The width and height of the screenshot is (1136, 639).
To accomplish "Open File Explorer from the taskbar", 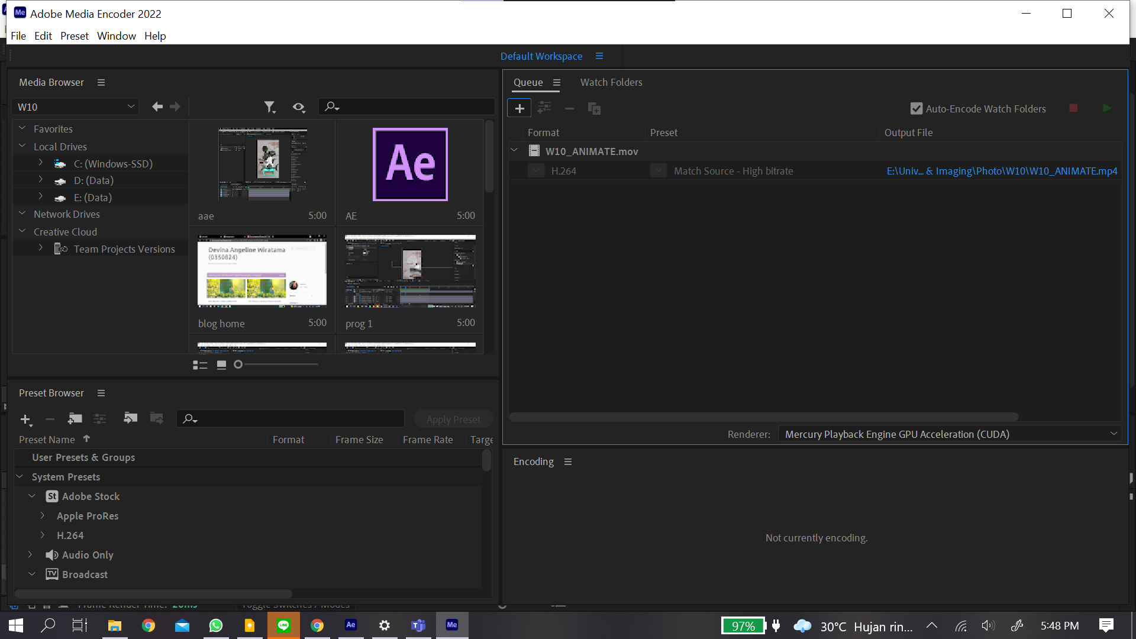I will tap(115, 625).
